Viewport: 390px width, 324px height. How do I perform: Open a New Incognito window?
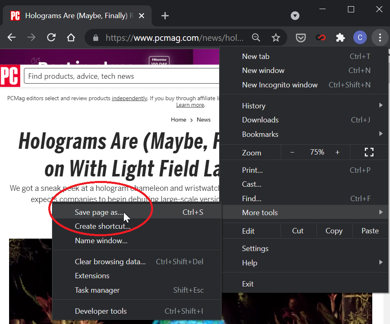[x=305, y=85]
